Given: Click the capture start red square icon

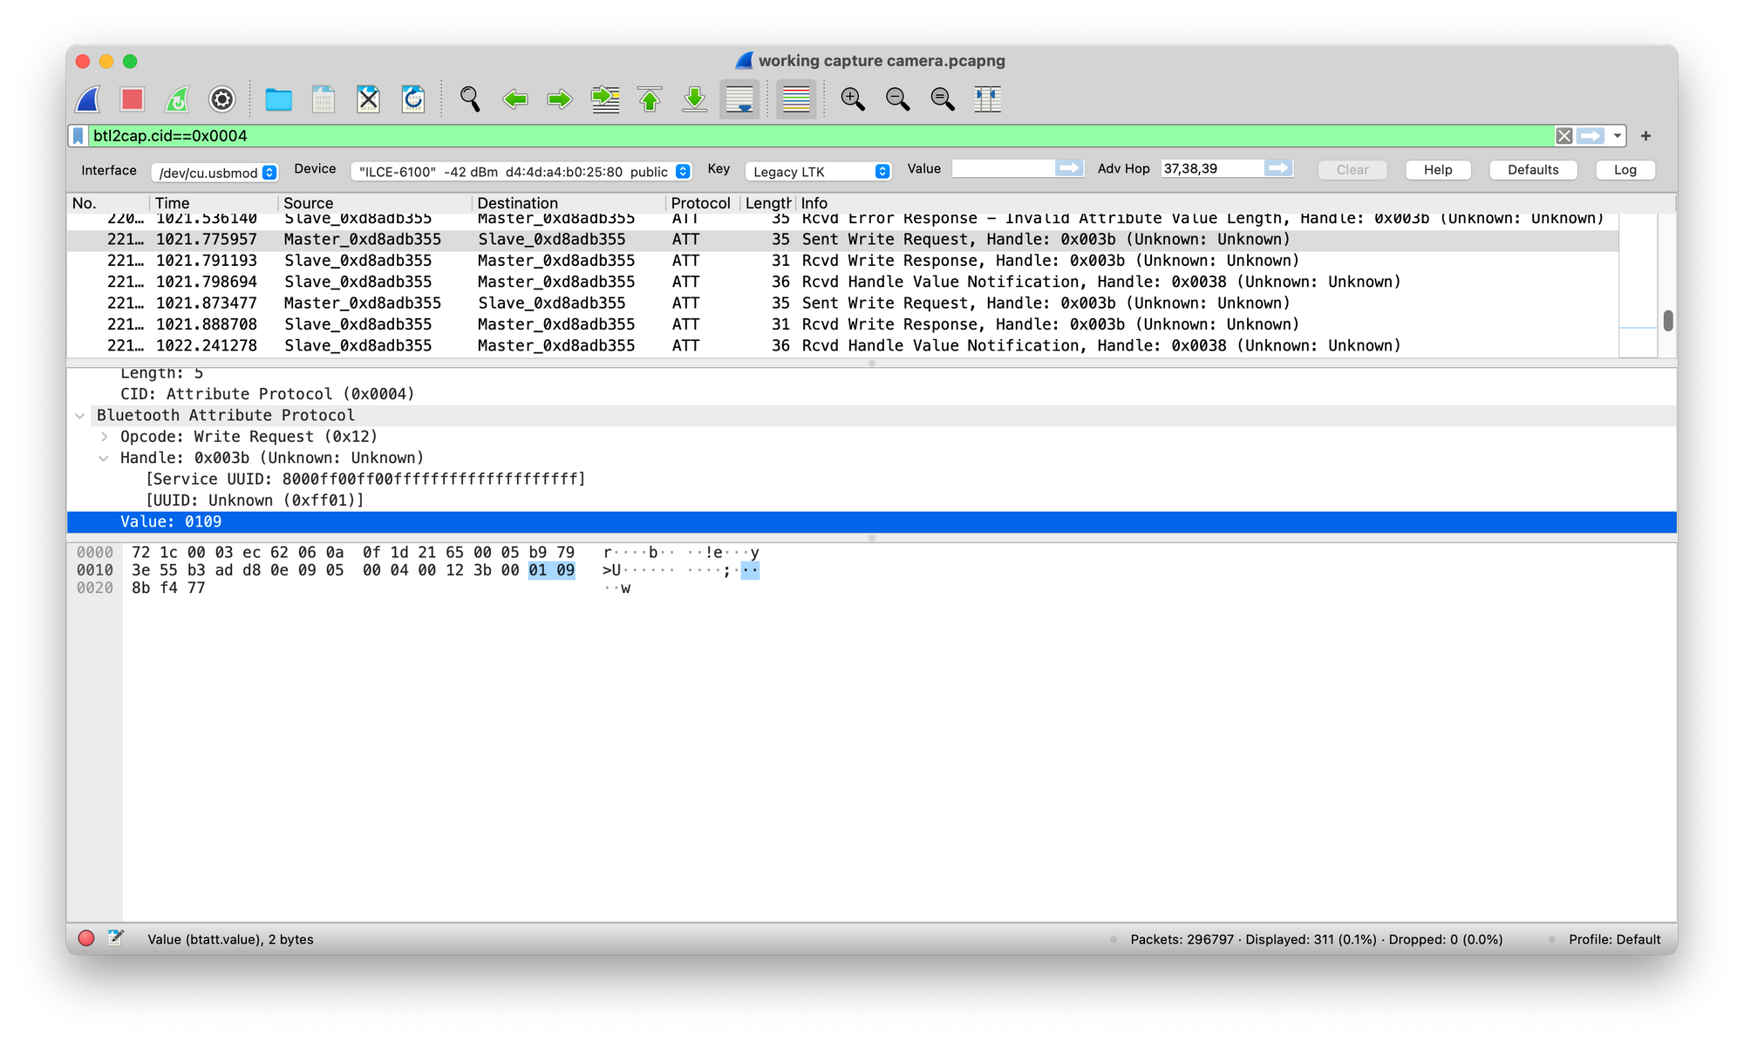Looking at the screenshot, I should click(133, 99).
